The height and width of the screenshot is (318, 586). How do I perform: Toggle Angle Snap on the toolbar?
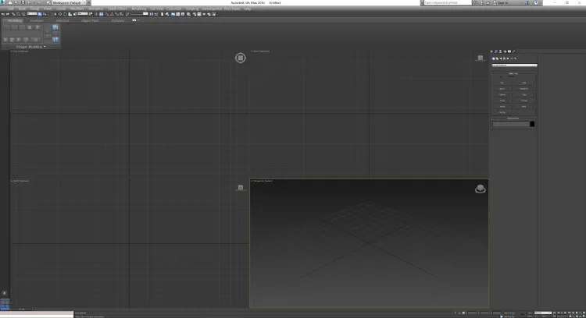pos(112,14)
